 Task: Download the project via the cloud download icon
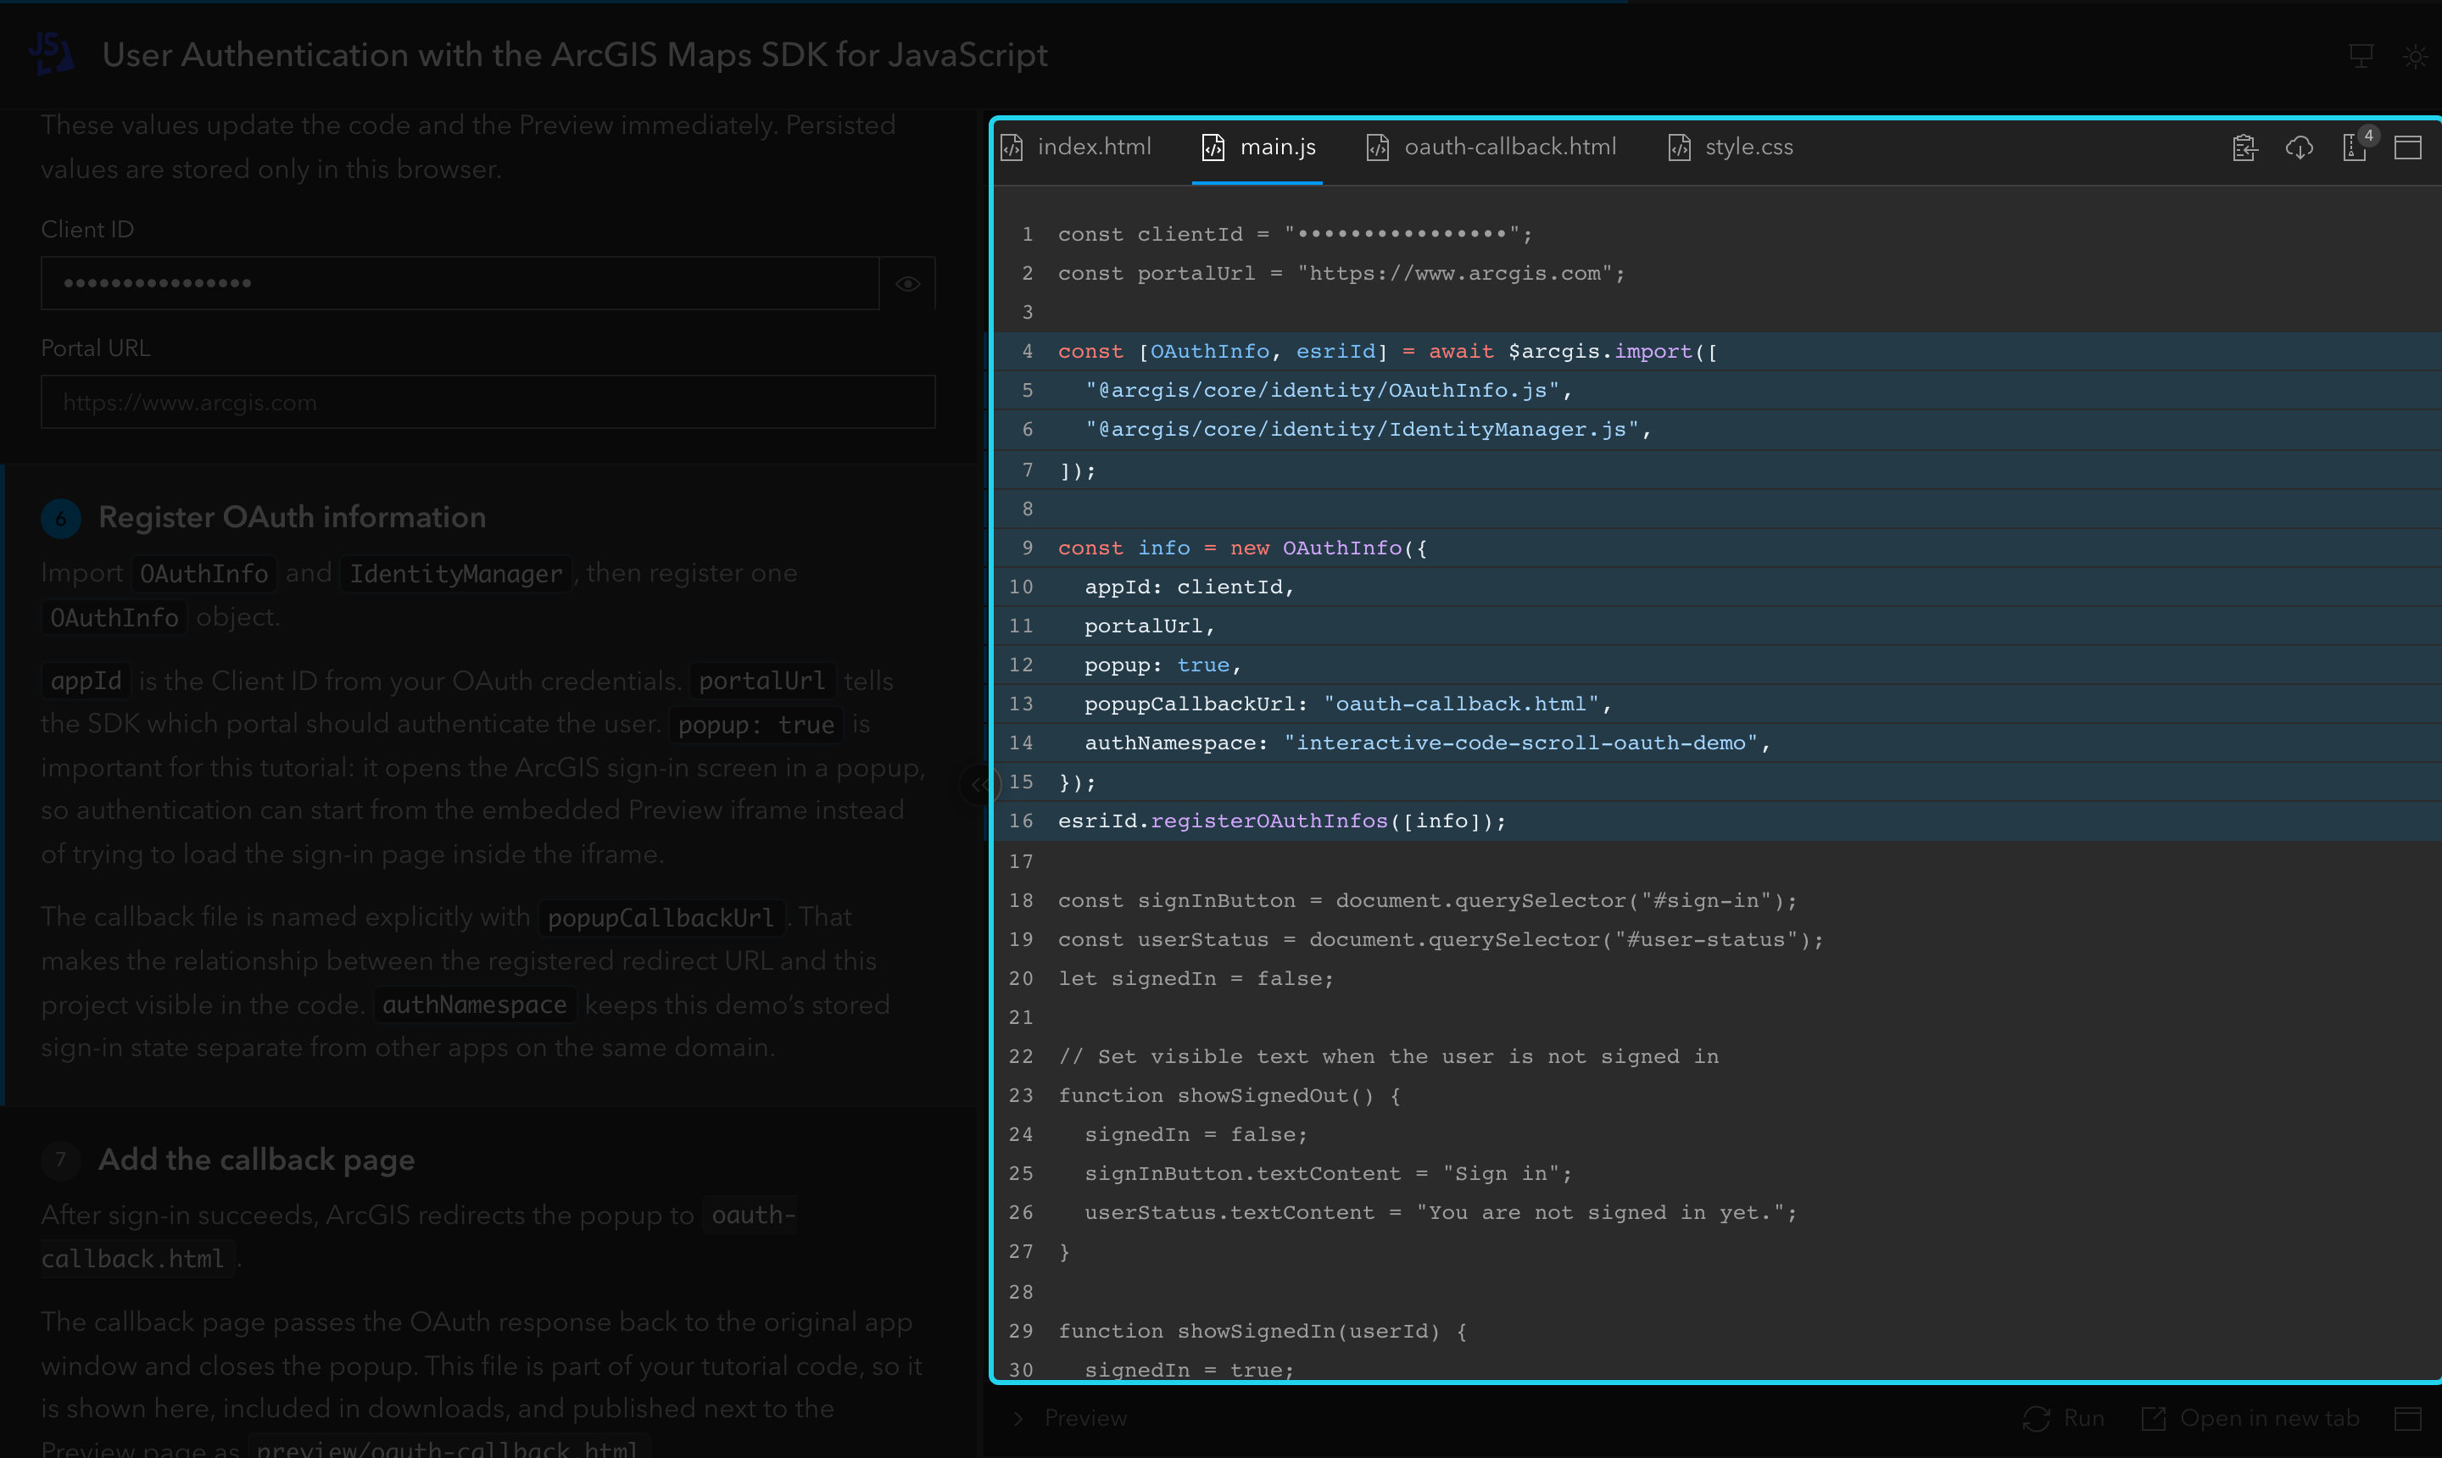2300,147
